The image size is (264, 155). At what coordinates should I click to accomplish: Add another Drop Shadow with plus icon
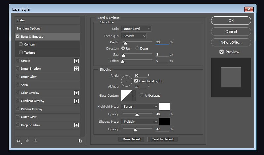(x=76, y=125)
